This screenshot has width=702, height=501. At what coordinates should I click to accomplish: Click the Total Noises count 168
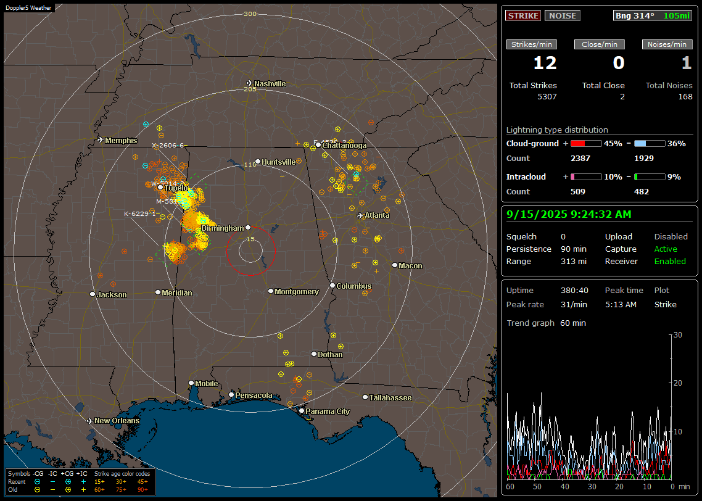685,97
